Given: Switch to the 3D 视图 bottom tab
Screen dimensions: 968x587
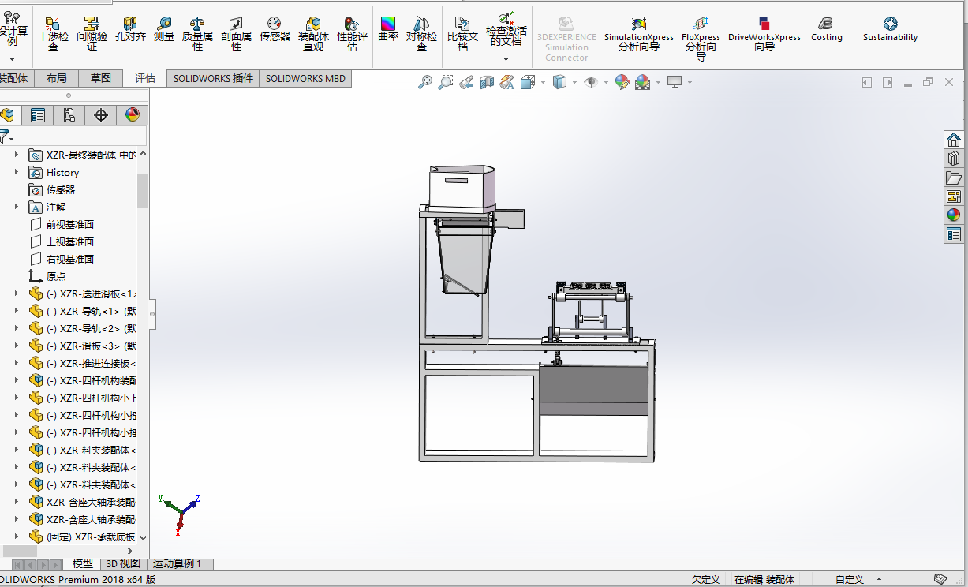Looking at the screenshot, I should coord(123,564).
